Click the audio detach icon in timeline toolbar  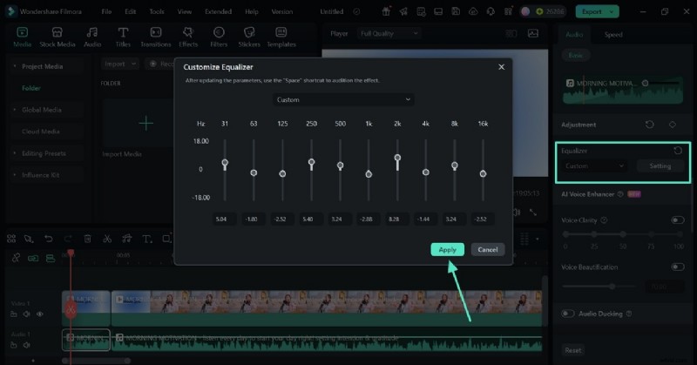click(x=126, y=239)
